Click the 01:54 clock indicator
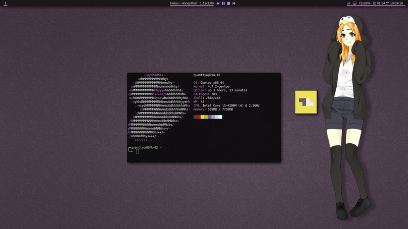Viewport: 408px width, 229px height. (379, 3)
